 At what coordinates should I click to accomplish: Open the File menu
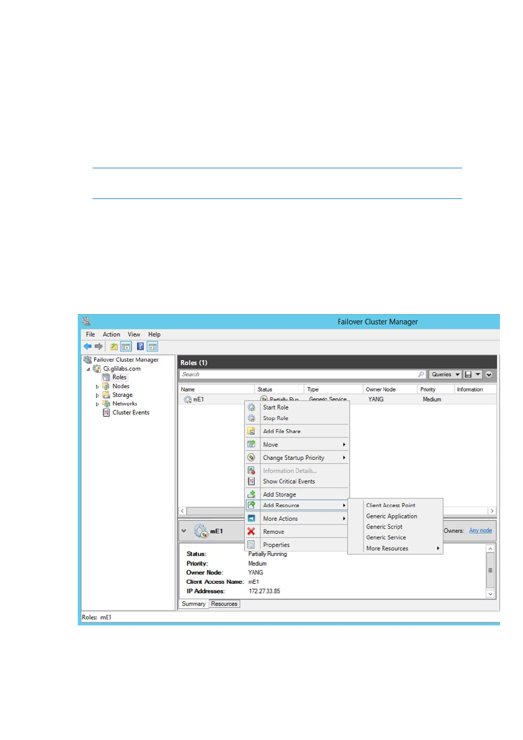[90, 334]
